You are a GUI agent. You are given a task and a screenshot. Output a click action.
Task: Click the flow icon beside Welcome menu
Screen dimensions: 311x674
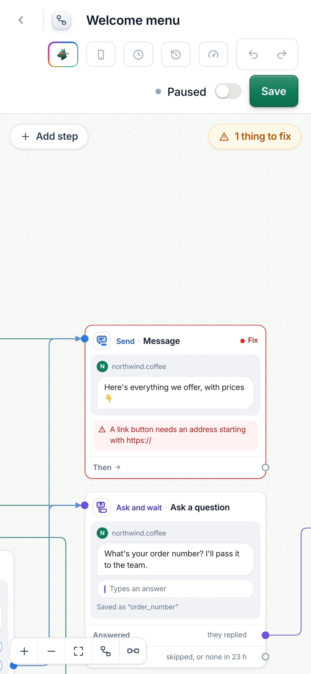[x=61, y=20]
